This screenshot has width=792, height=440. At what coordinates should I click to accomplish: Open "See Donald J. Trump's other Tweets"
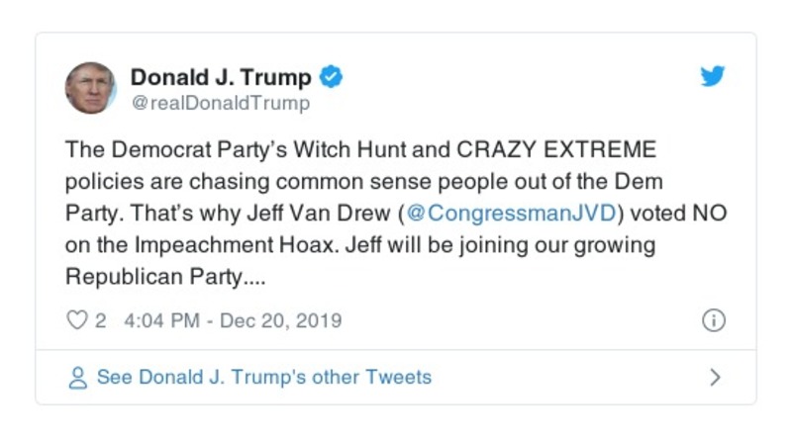tap(263, 378)
